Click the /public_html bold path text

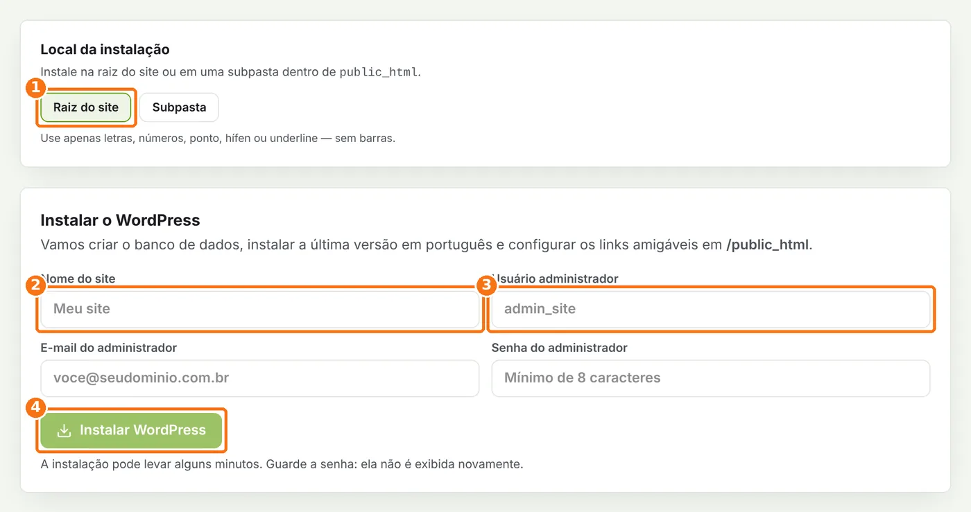click(767, 245)
